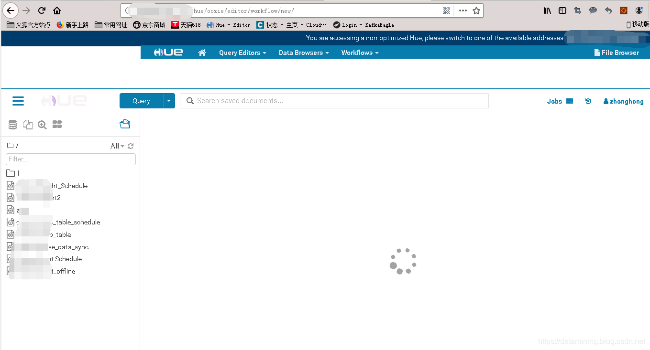
Task: Click the magnifier search icon in sidebar
Action: pos(42,125)
